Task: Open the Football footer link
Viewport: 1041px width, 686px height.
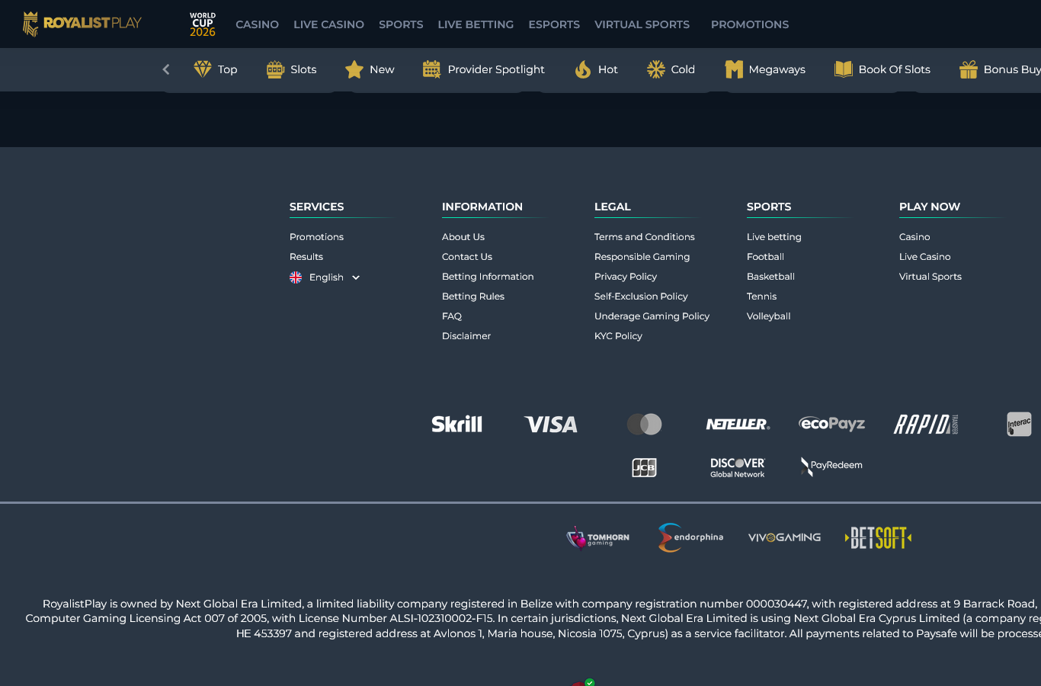Action: click(765, 257)
